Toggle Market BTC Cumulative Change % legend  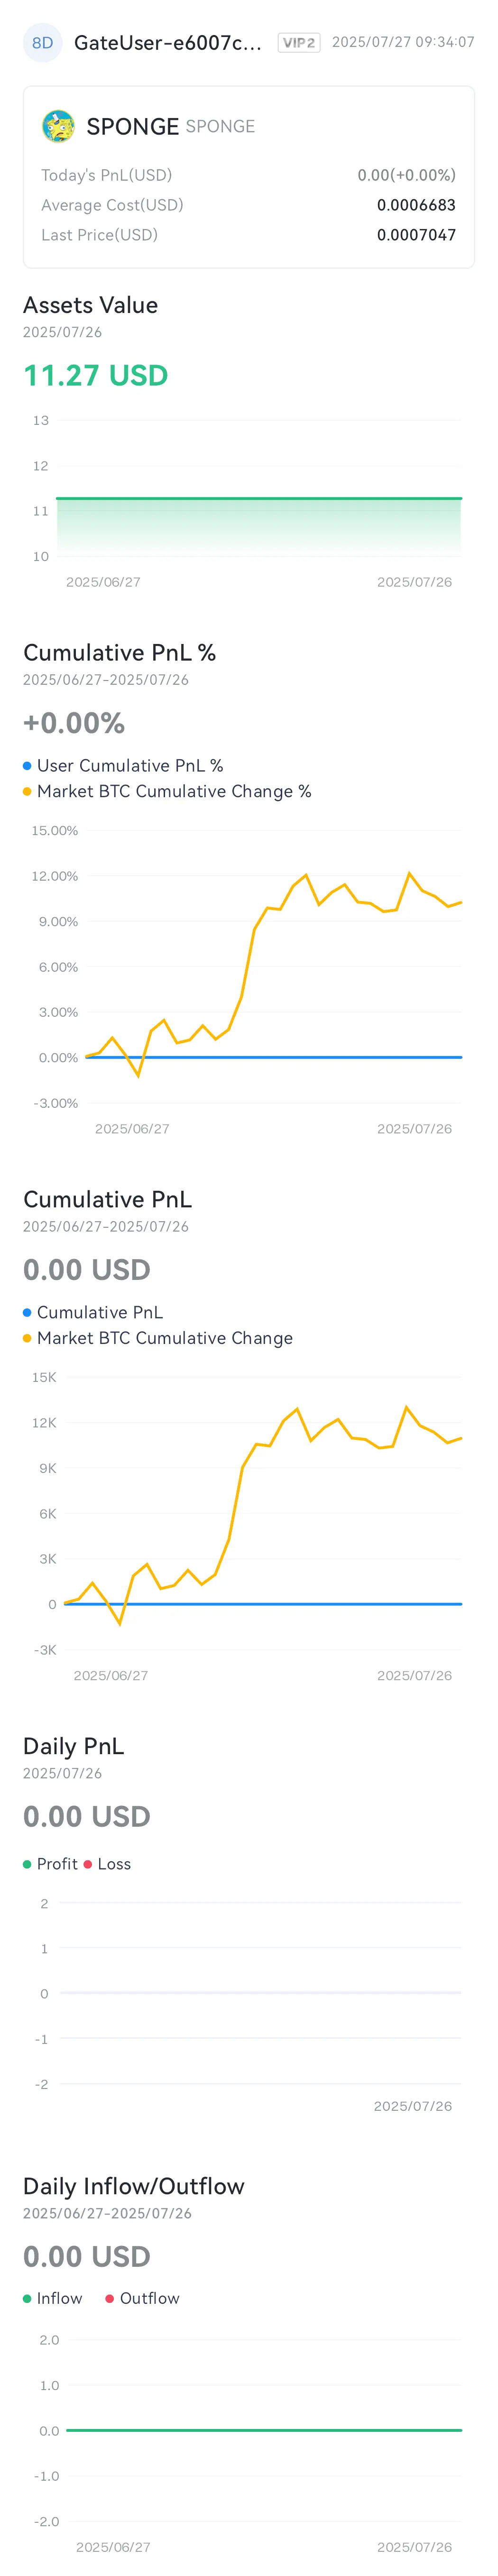point(167,791)
